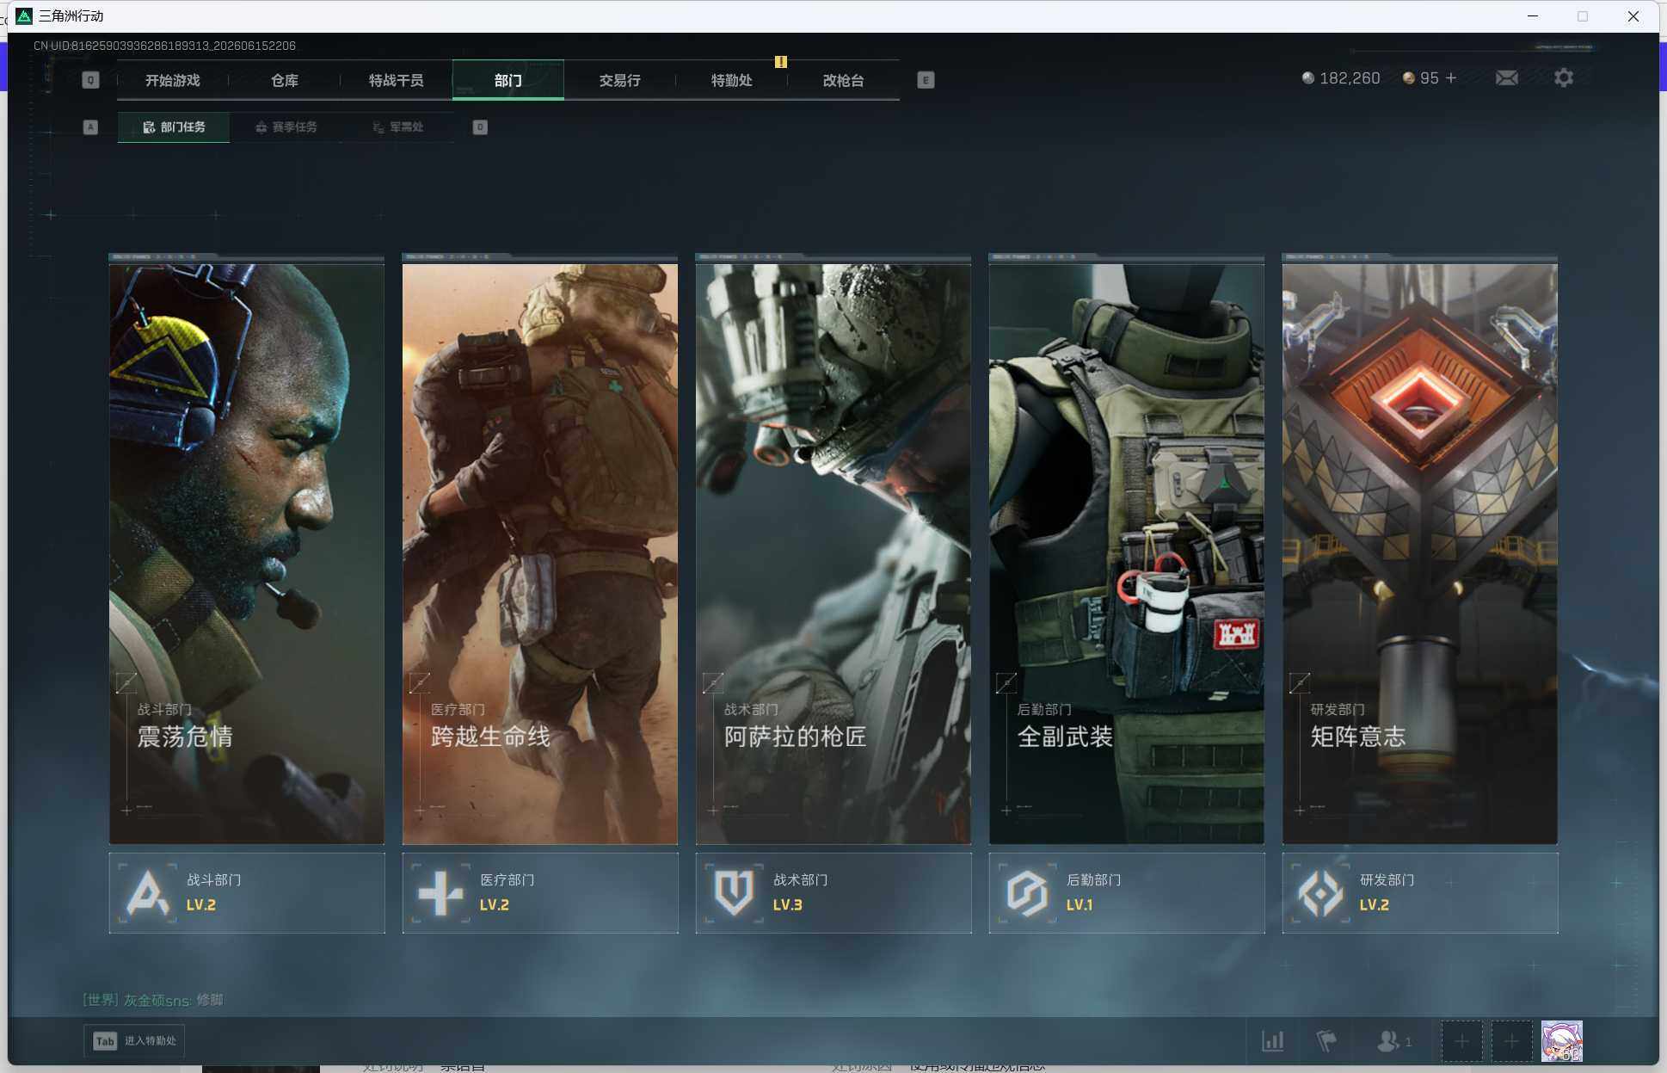This screenshot has width=1667, height=1073.
Task: Click the D key icon beside sub-tabs
Action: pos(480,127)
